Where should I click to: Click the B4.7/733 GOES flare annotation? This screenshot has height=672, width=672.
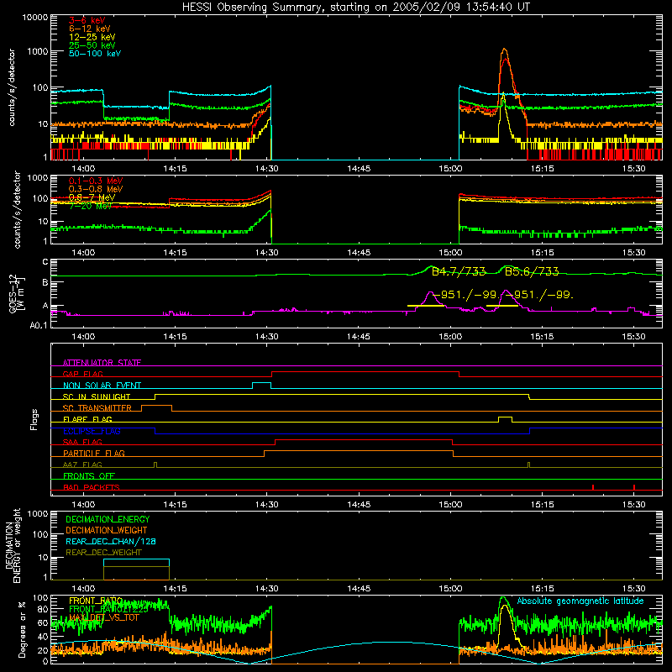pyautogui.click(x=459, y=271)
